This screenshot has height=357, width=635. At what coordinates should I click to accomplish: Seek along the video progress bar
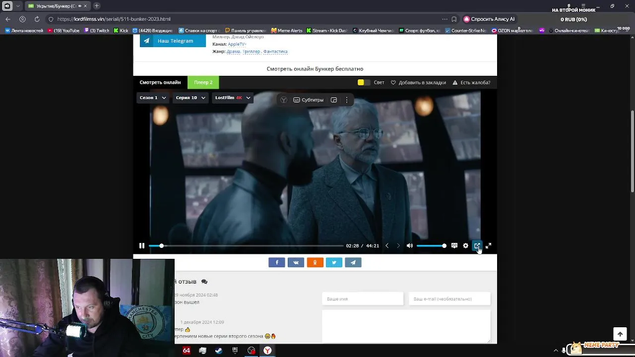tap(246, 245)
